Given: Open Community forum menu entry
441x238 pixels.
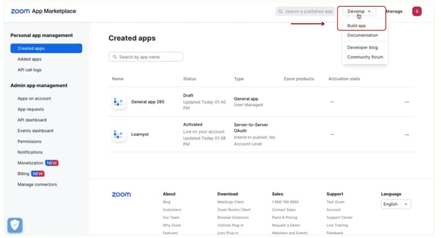Looking at the screenshot, I should pyautogui.click(x=365, y=57).
